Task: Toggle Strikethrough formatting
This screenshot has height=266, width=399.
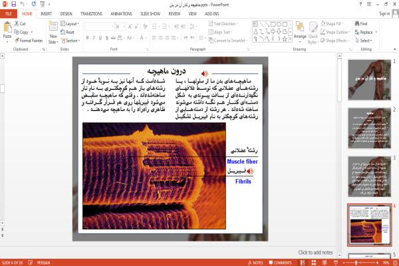Action: click(113, 38)
